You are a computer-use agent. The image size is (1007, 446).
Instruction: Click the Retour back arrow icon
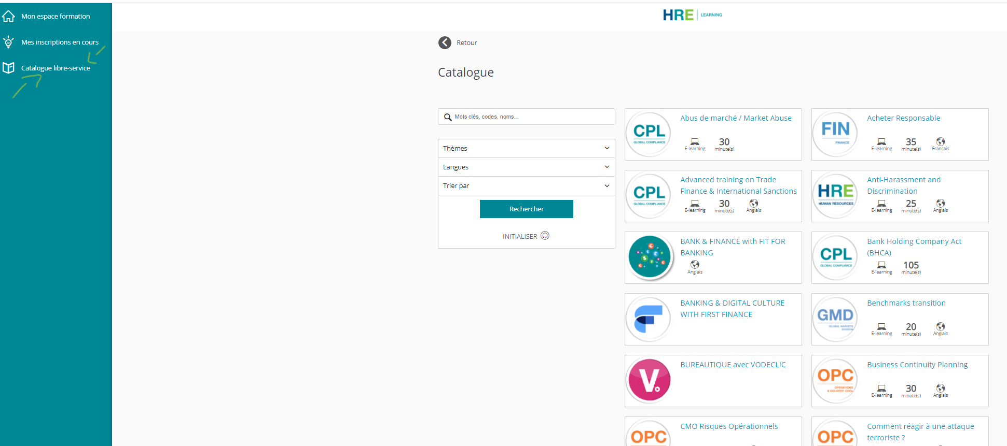pyautogui.click(x=445, y=42)
